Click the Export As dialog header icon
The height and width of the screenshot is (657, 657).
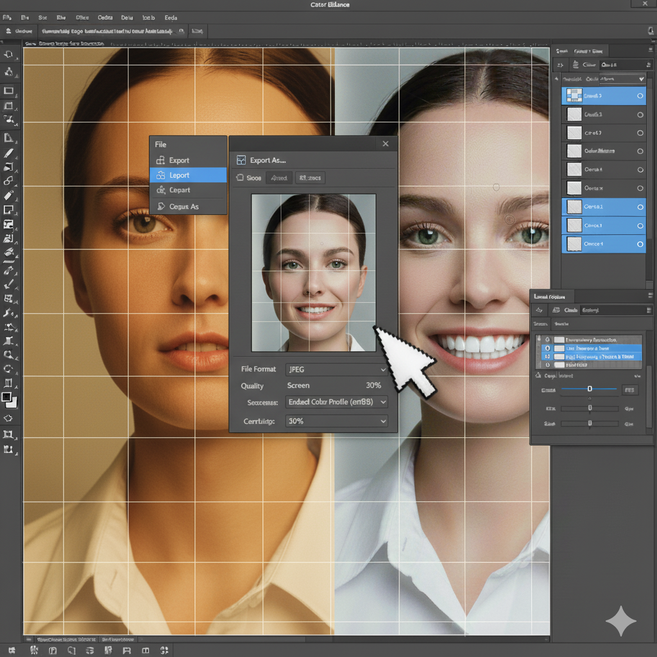pyautogui.click(x=241, y=160)
